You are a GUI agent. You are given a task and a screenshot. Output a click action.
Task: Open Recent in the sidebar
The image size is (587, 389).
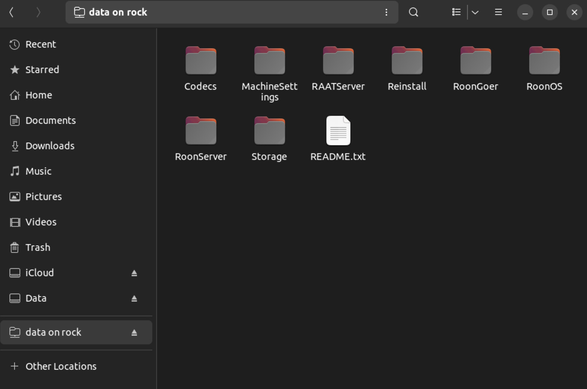coord(40,44)
